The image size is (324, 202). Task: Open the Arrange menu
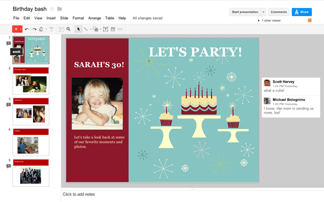[95, 18]
